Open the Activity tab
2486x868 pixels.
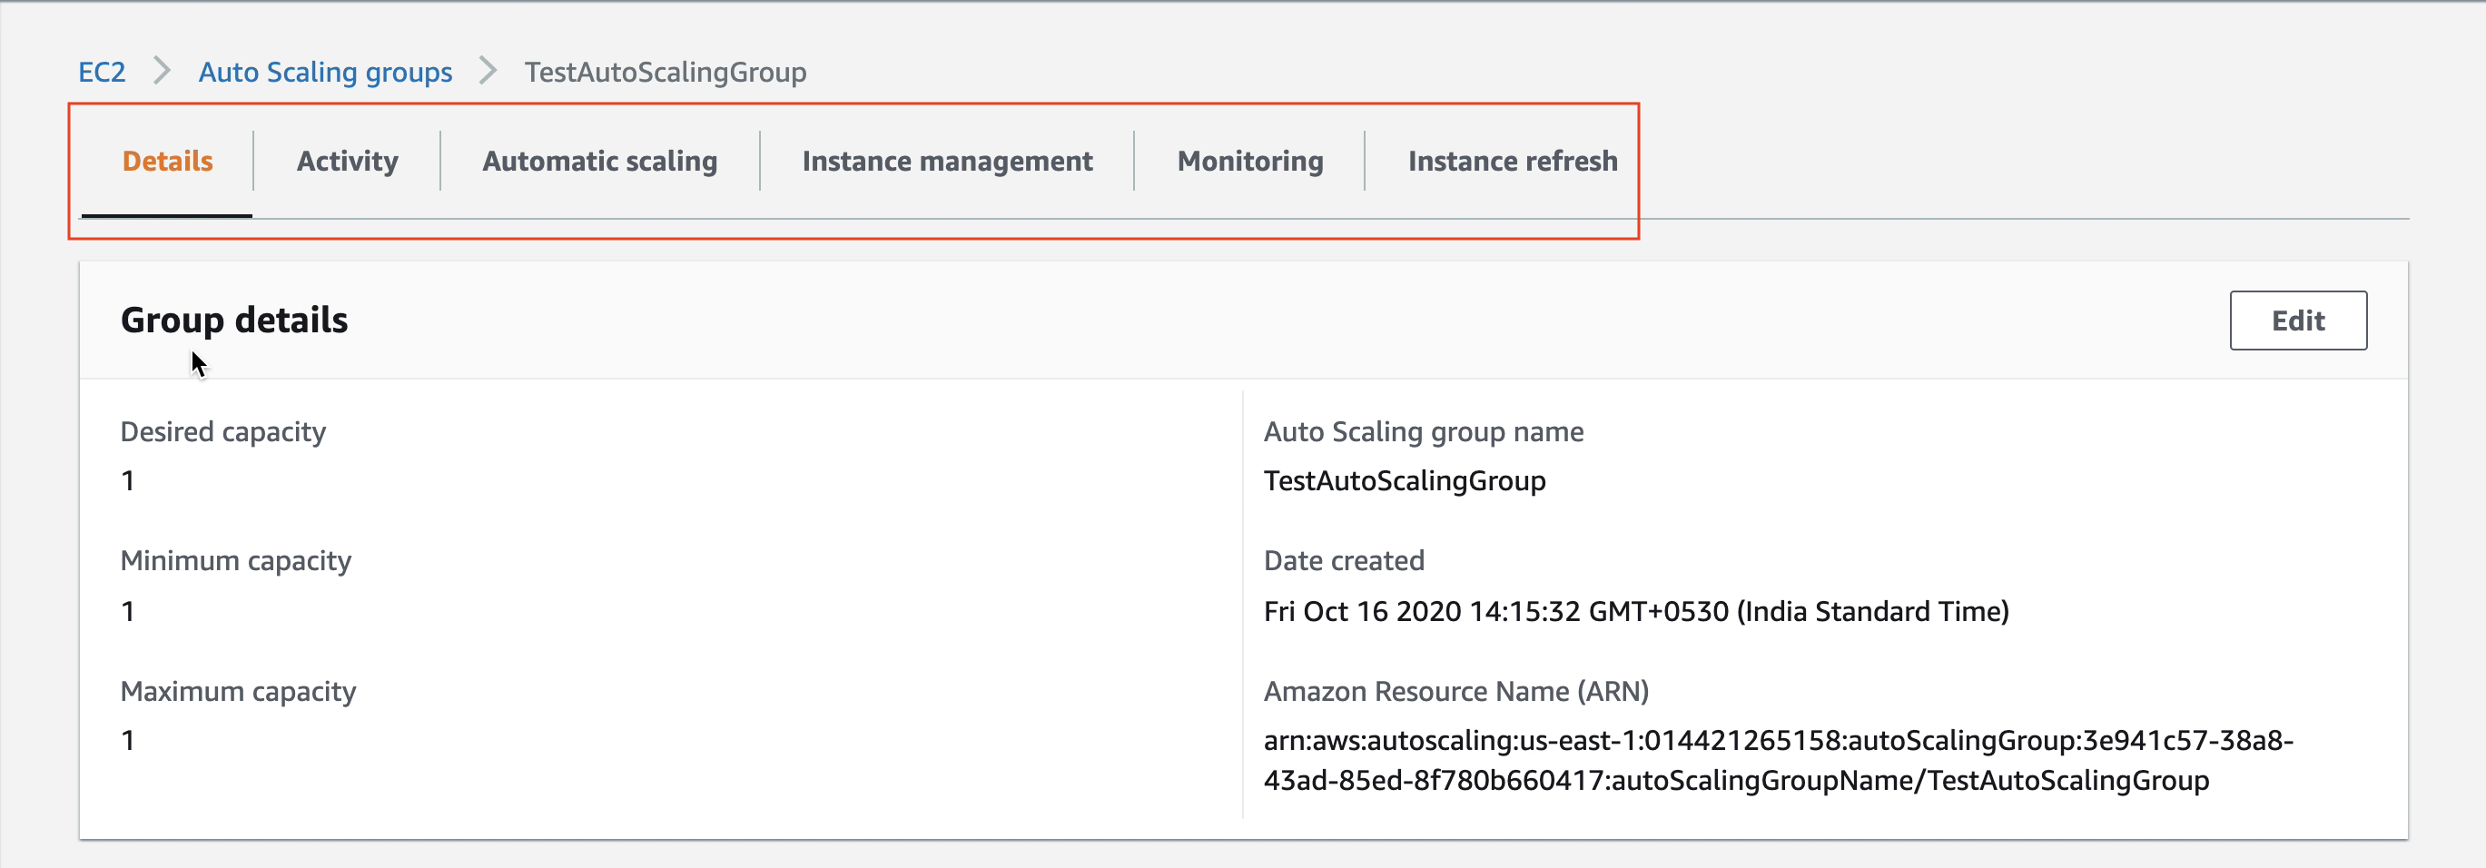click(x=348, y=161)
